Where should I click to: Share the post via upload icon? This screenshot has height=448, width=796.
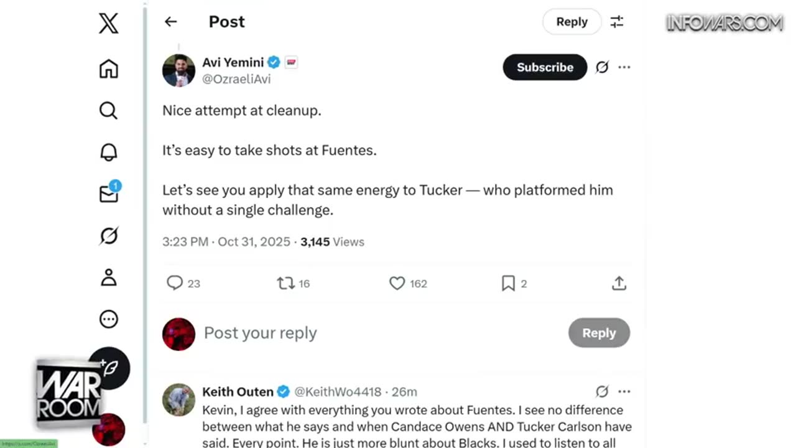[x=619, y=284]
